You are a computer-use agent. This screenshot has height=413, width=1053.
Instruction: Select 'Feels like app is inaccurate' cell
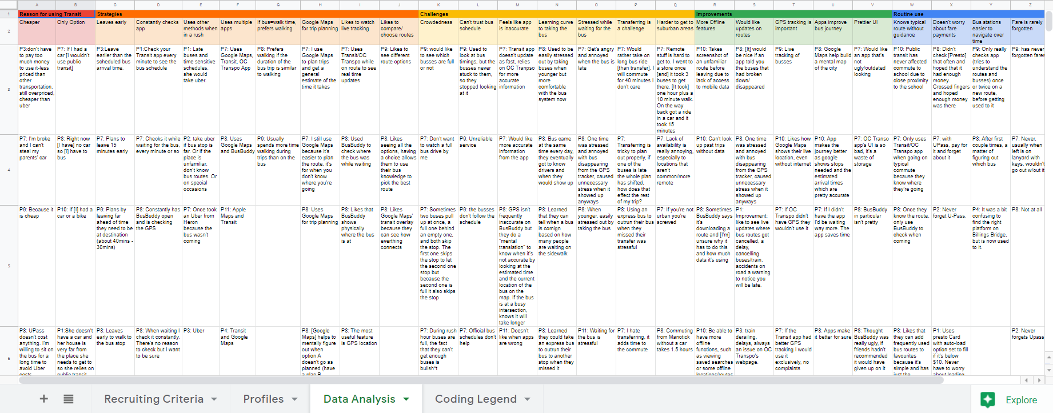click(517, 31)
